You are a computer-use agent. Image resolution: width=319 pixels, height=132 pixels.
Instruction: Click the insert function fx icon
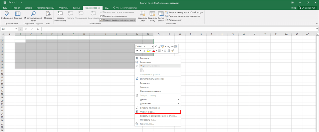[38, 29]
